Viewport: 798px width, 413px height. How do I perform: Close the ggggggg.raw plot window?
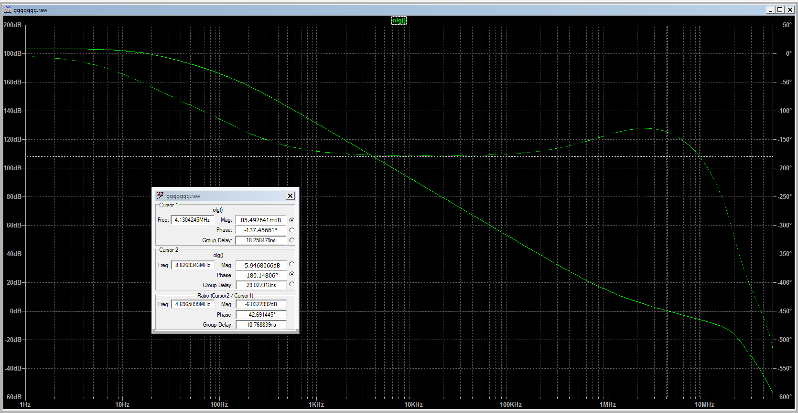point(789,10)
